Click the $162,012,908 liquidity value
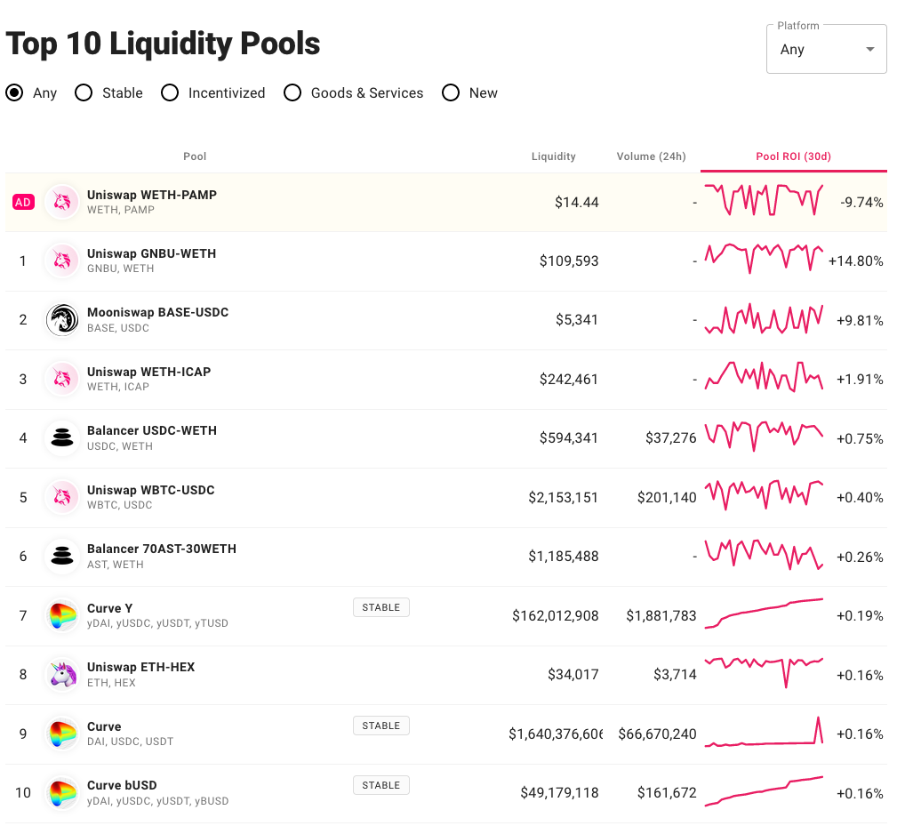 tap(555, 615)
